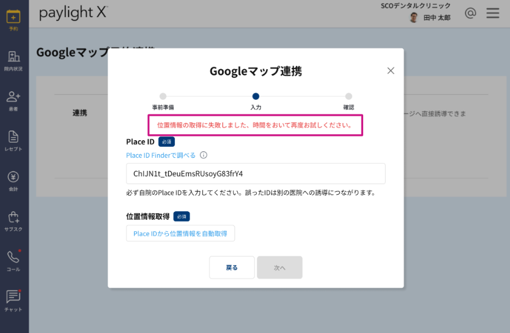This screenshot has height=333, width=510.
Task: Close the Googleマップ連携 dialog
Action: (391, 70)
